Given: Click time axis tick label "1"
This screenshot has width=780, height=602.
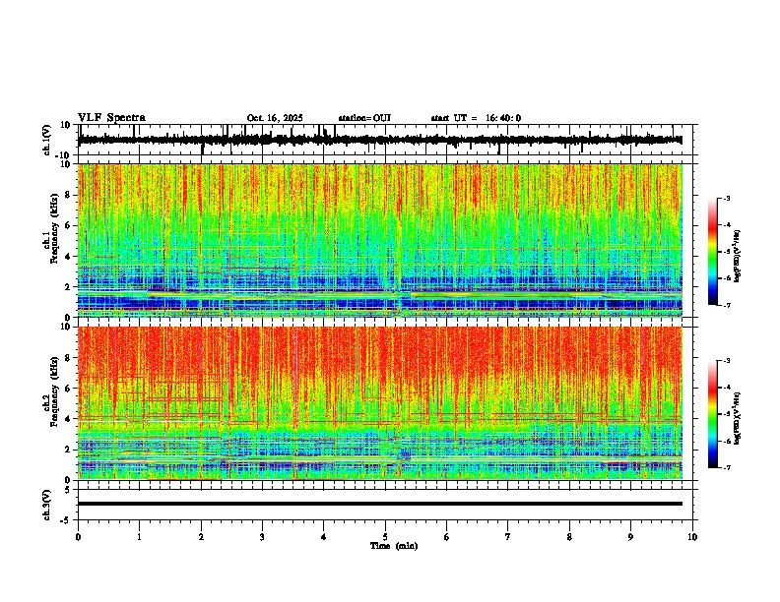Looking at the screenshot, I should tap(139, 537).
